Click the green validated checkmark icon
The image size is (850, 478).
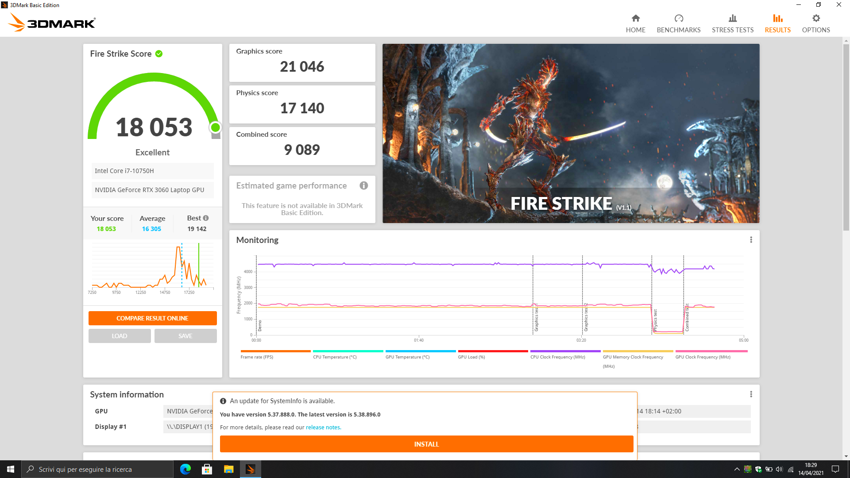[159, 54]
